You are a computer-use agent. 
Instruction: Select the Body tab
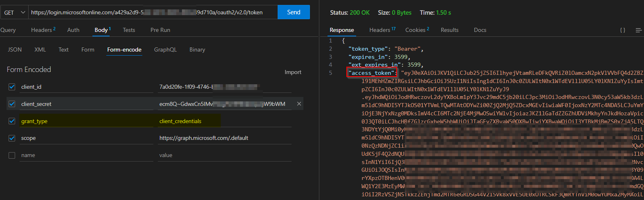coord(102,30)
